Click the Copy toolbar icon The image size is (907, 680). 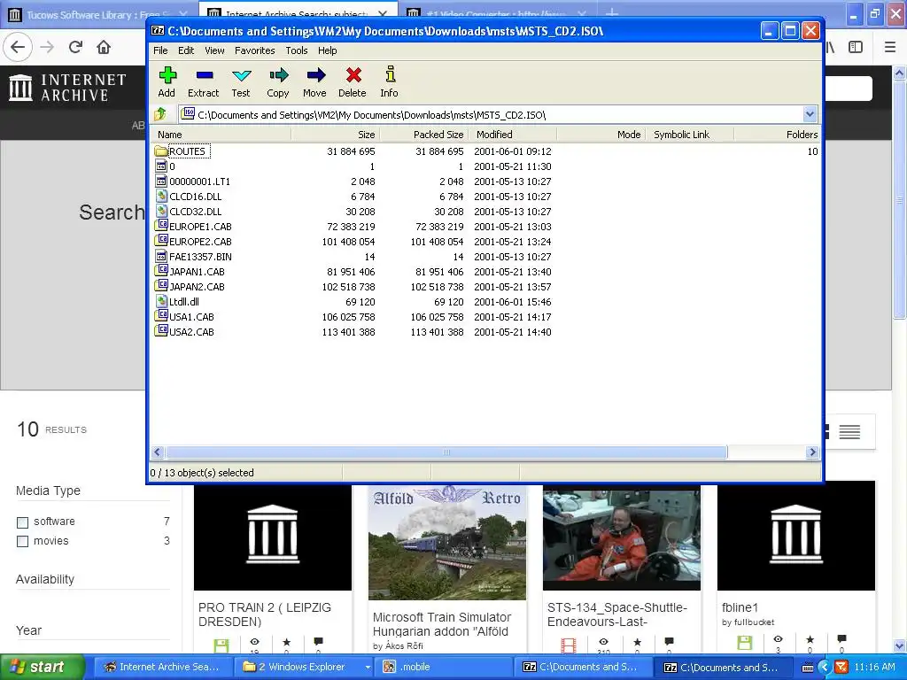(278, 75)
